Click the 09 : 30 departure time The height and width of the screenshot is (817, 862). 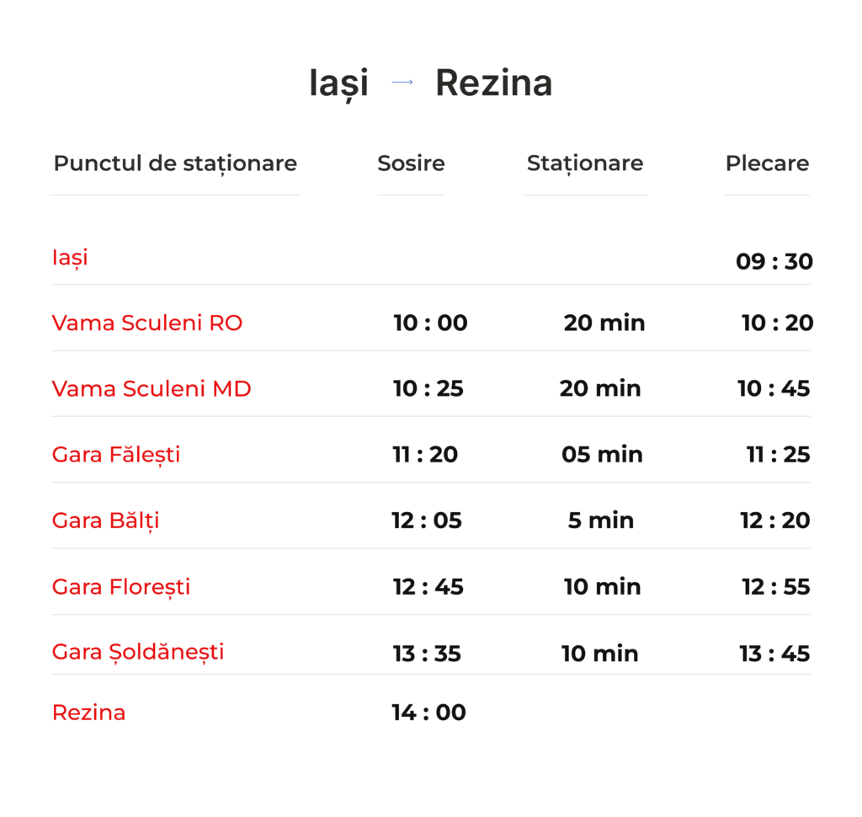(x=774, y=262)
